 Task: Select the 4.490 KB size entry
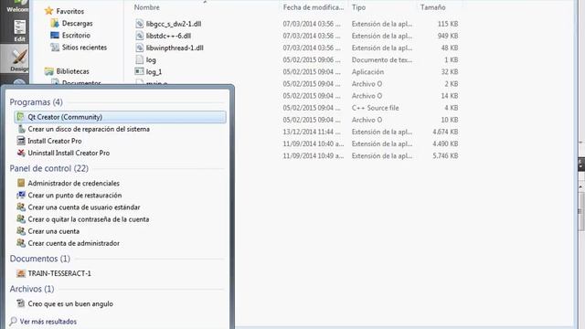[445, 143]
